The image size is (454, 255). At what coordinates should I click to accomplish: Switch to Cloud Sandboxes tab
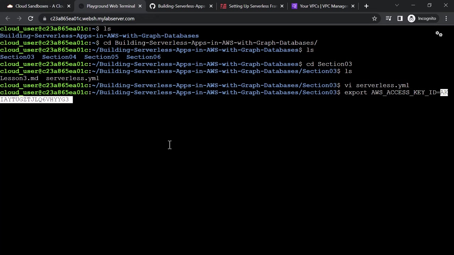pos(38,6)
